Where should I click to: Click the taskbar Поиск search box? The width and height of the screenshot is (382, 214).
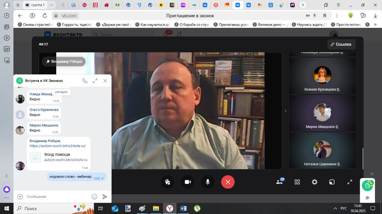pos(54,208)
